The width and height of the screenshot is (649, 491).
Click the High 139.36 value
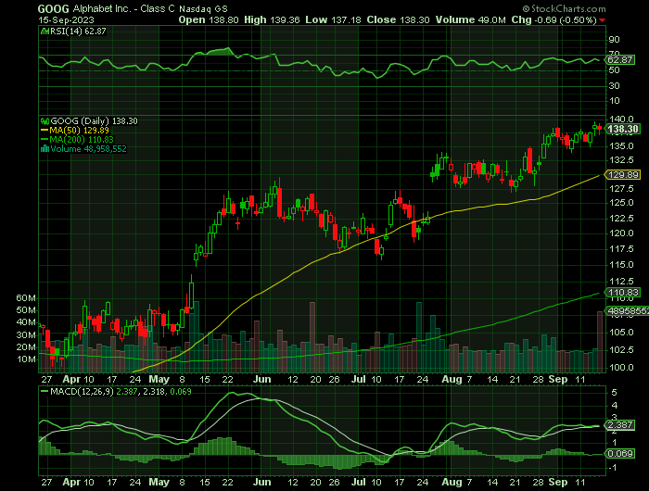[x=272, y=19]
